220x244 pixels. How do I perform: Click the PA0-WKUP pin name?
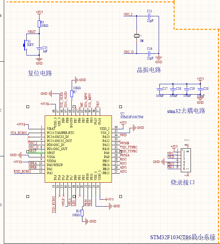coord(55,165)
